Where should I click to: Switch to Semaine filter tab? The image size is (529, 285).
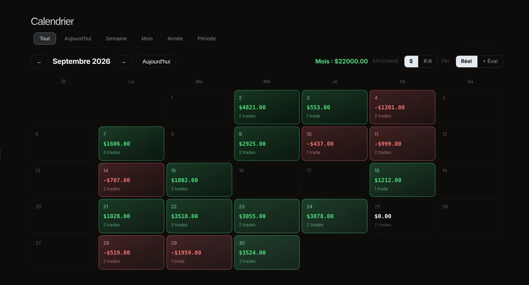(116, 39)
